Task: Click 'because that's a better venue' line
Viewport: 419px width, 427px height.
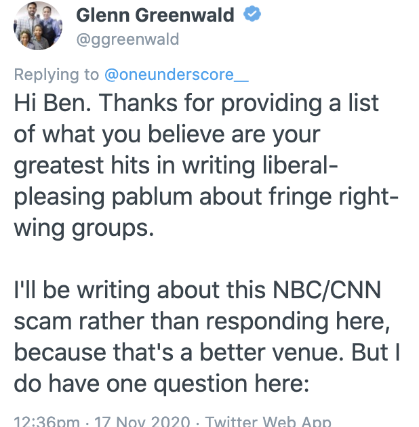Action: [x=179, y=352]
